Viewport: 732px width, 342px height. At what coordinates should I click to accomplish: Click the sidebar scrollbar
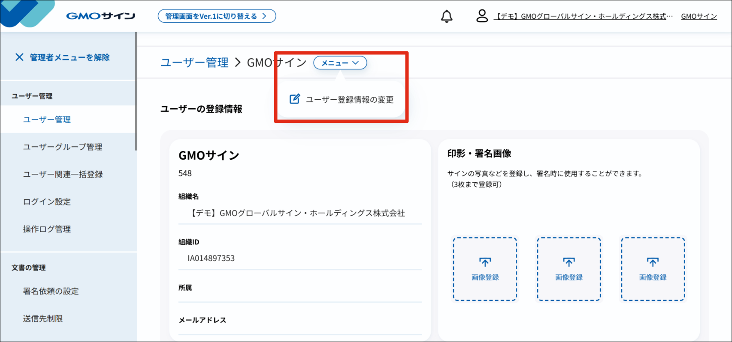136,91
